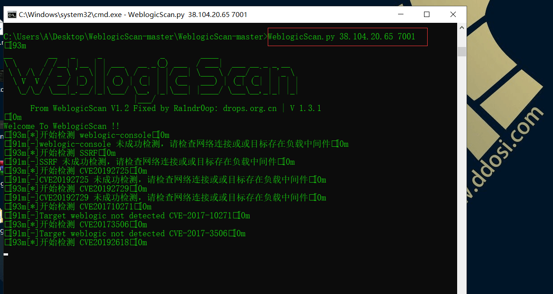The image size is (553, 294).
Task: Minimize the cmd.exe window
Action: [x=400, y=14]
